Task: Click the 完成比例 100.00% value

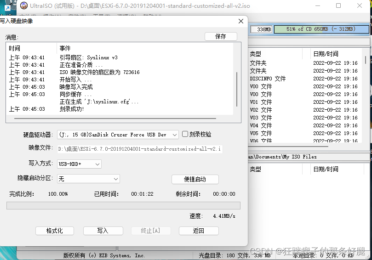Action: (x=58, y=194)
